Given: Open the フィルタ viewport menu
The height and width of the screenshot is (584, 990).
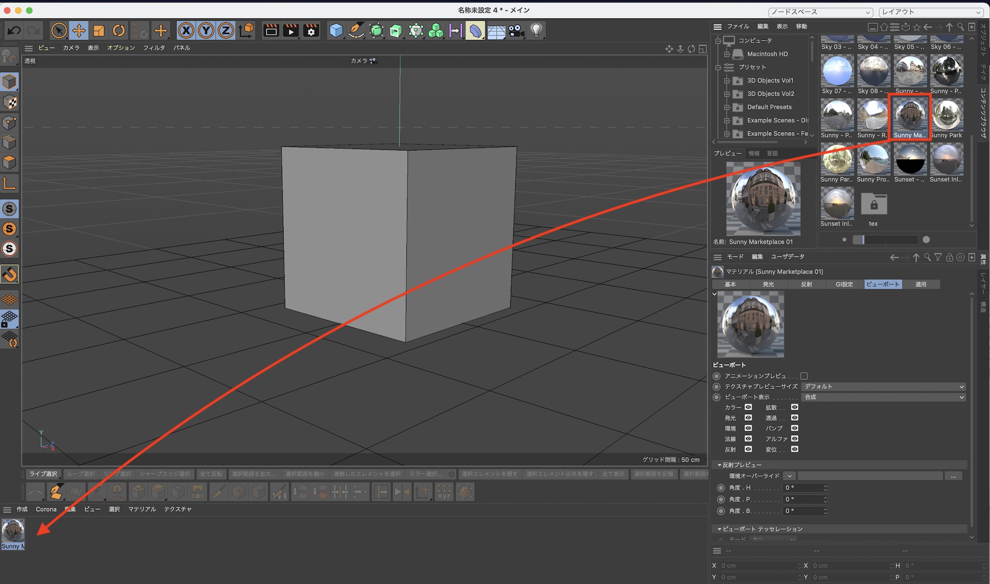Looking at the screenshot, I should 154,48.
